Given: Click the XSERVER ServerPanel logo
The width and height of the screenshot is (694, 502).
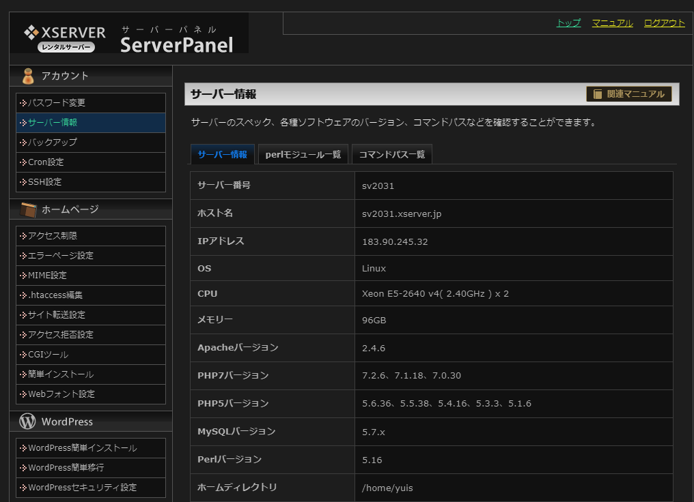Looking at the screenshot, I should point(128,34).
